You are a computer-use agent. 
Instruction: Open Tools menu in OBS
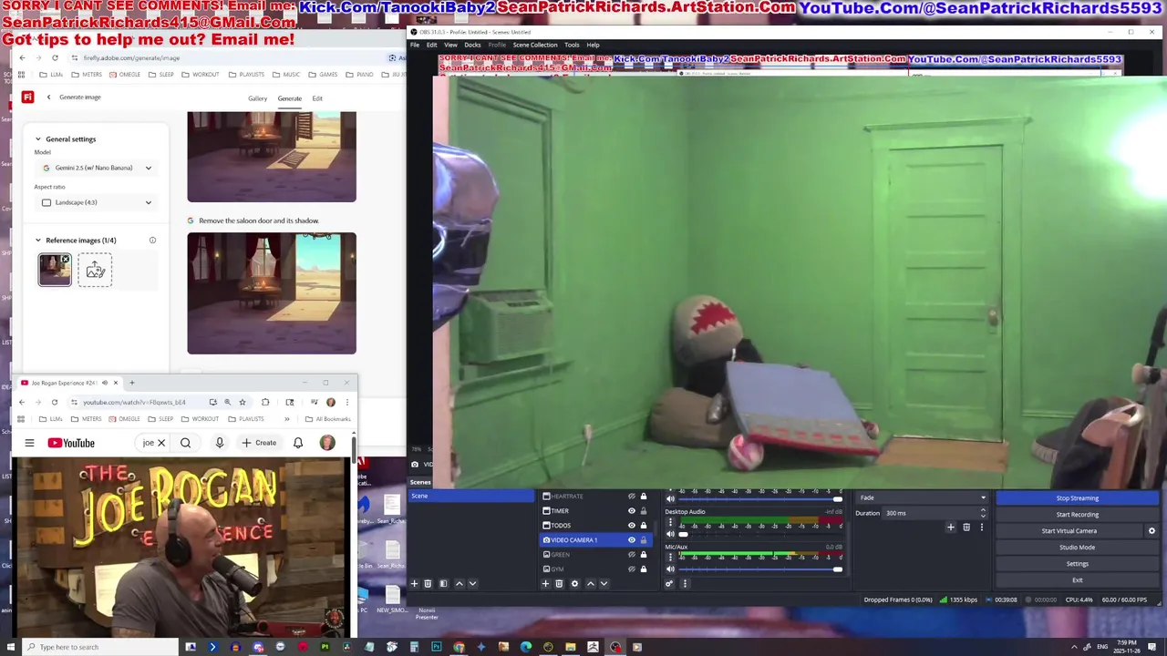(572, 45)
